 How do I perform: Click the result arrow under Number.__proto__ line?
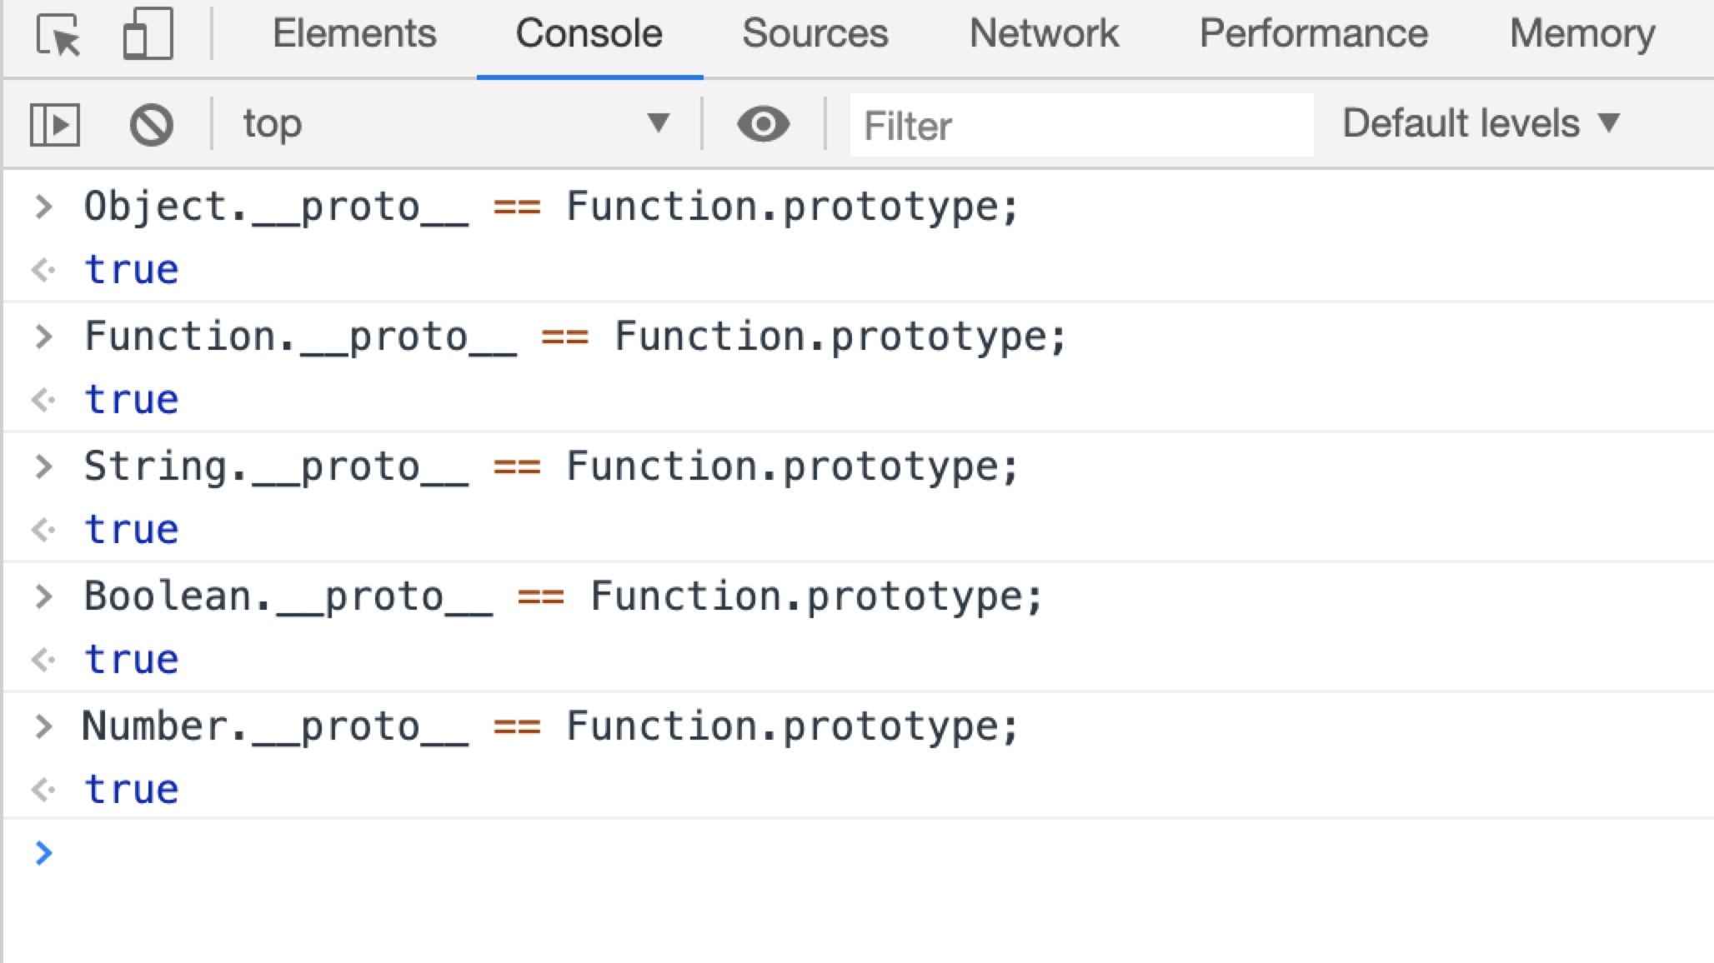coord(43,790)
